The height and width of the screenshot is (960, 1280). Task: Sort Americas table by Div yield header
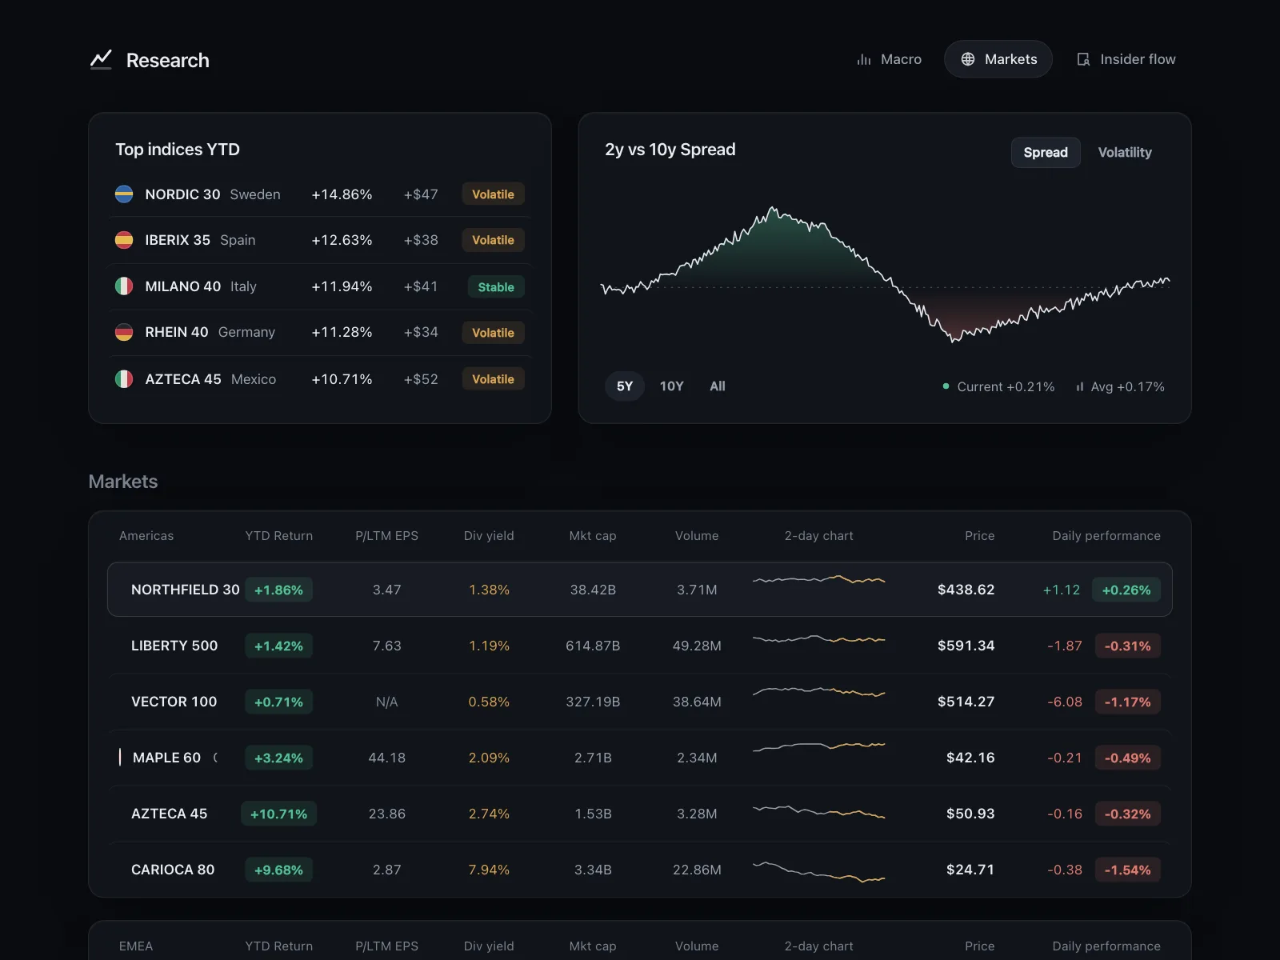[x=489, y=536]
